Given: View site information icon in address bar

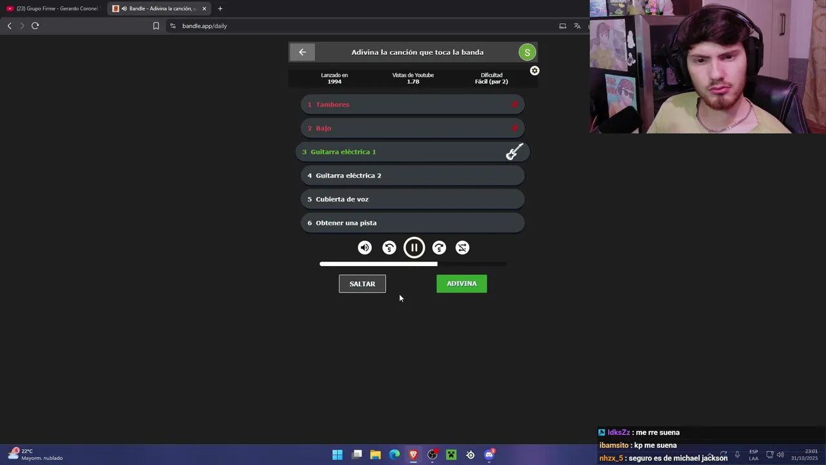Looking at the screenshot, I should point(172,26).
